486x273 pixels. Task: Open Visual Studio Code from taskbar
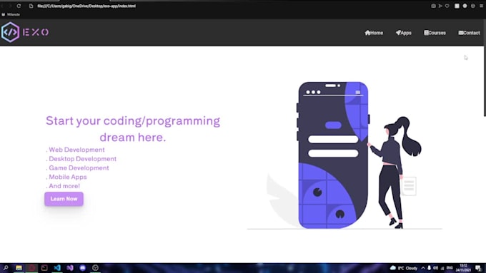[57, 268]
